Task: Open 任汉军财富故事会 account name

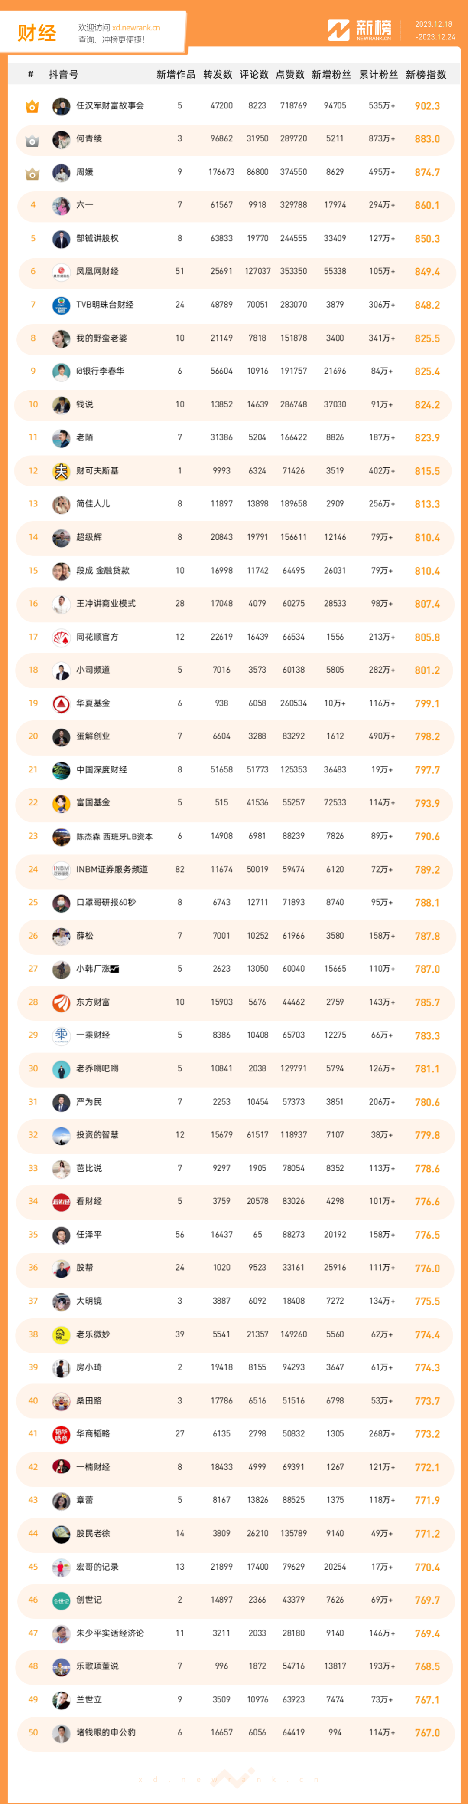Action: 110,106
